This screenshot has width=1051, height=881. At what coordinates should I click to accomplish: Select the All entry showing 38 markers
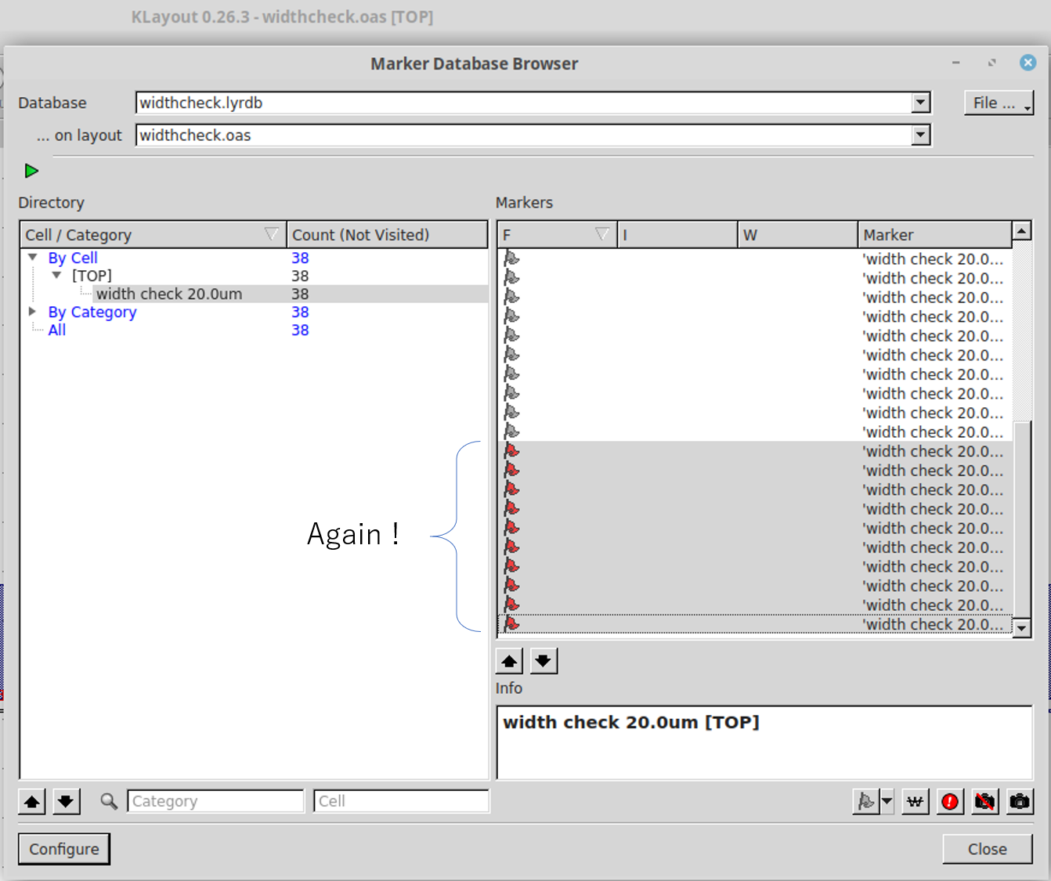coord(56,330)
